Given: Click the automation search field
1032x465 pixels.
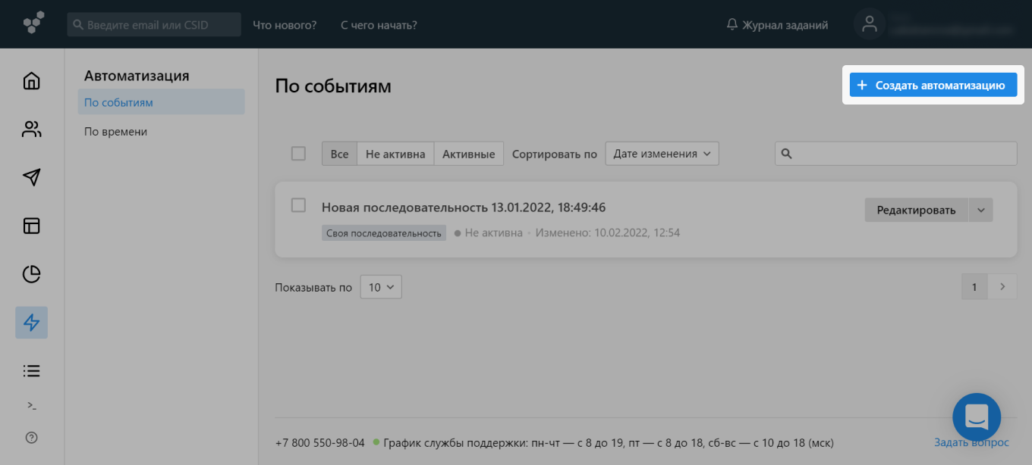Looking at the screenshot, I should click(x=895, y=153).
